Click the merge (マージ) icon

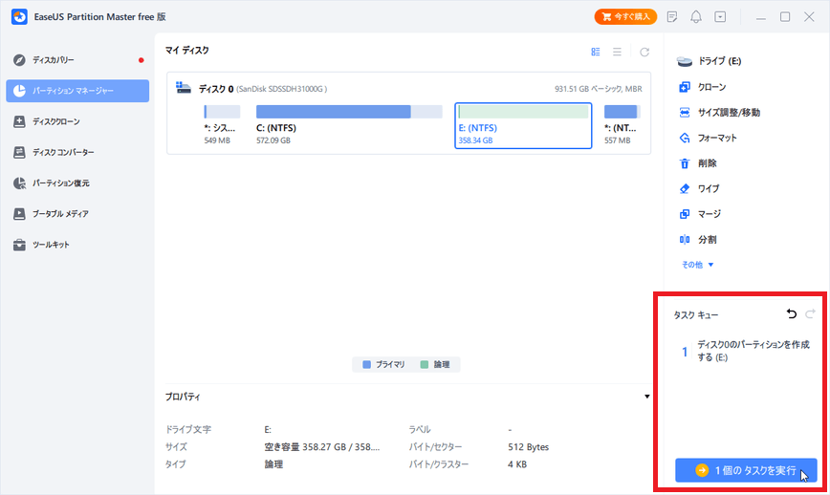(684, 214)
